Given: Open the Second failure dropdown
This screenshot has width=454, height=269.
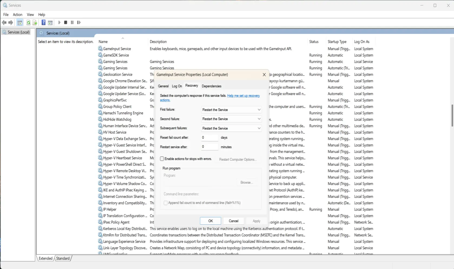Looking at the screenshot, I should [231, 119].
